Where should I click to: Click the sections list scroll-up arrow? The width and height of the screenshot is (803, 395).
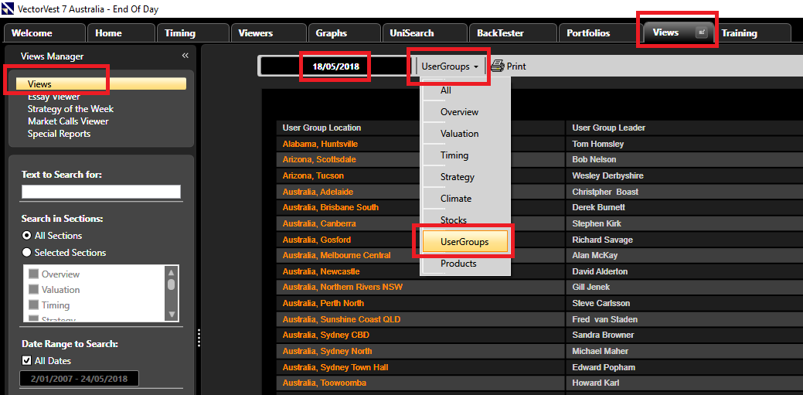click(171, 271)
